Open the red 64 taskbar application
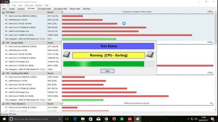 click(x=130, y=119)
